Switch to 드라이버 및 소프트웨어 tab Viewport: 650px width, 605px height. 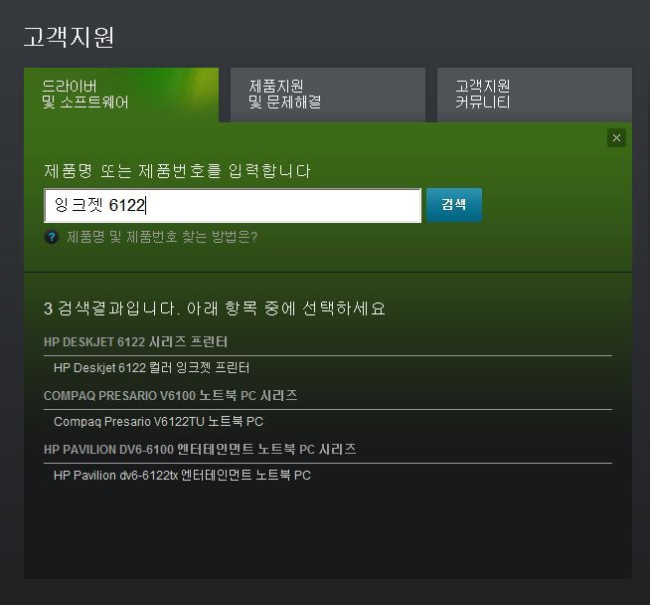coord(121,95)
